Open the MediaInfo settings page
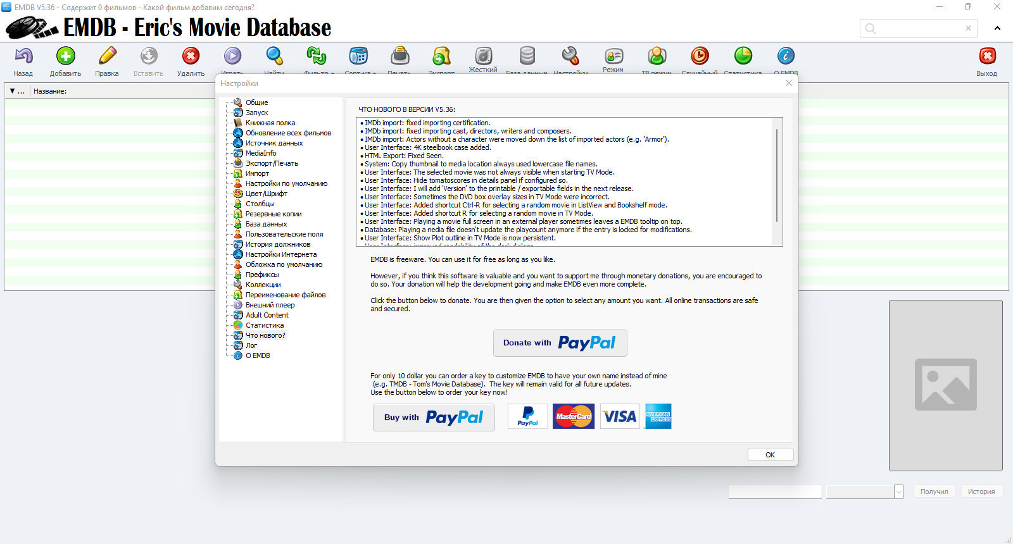Image resolution: width=1013 pixels, height=544 pixels. (261, 153)
